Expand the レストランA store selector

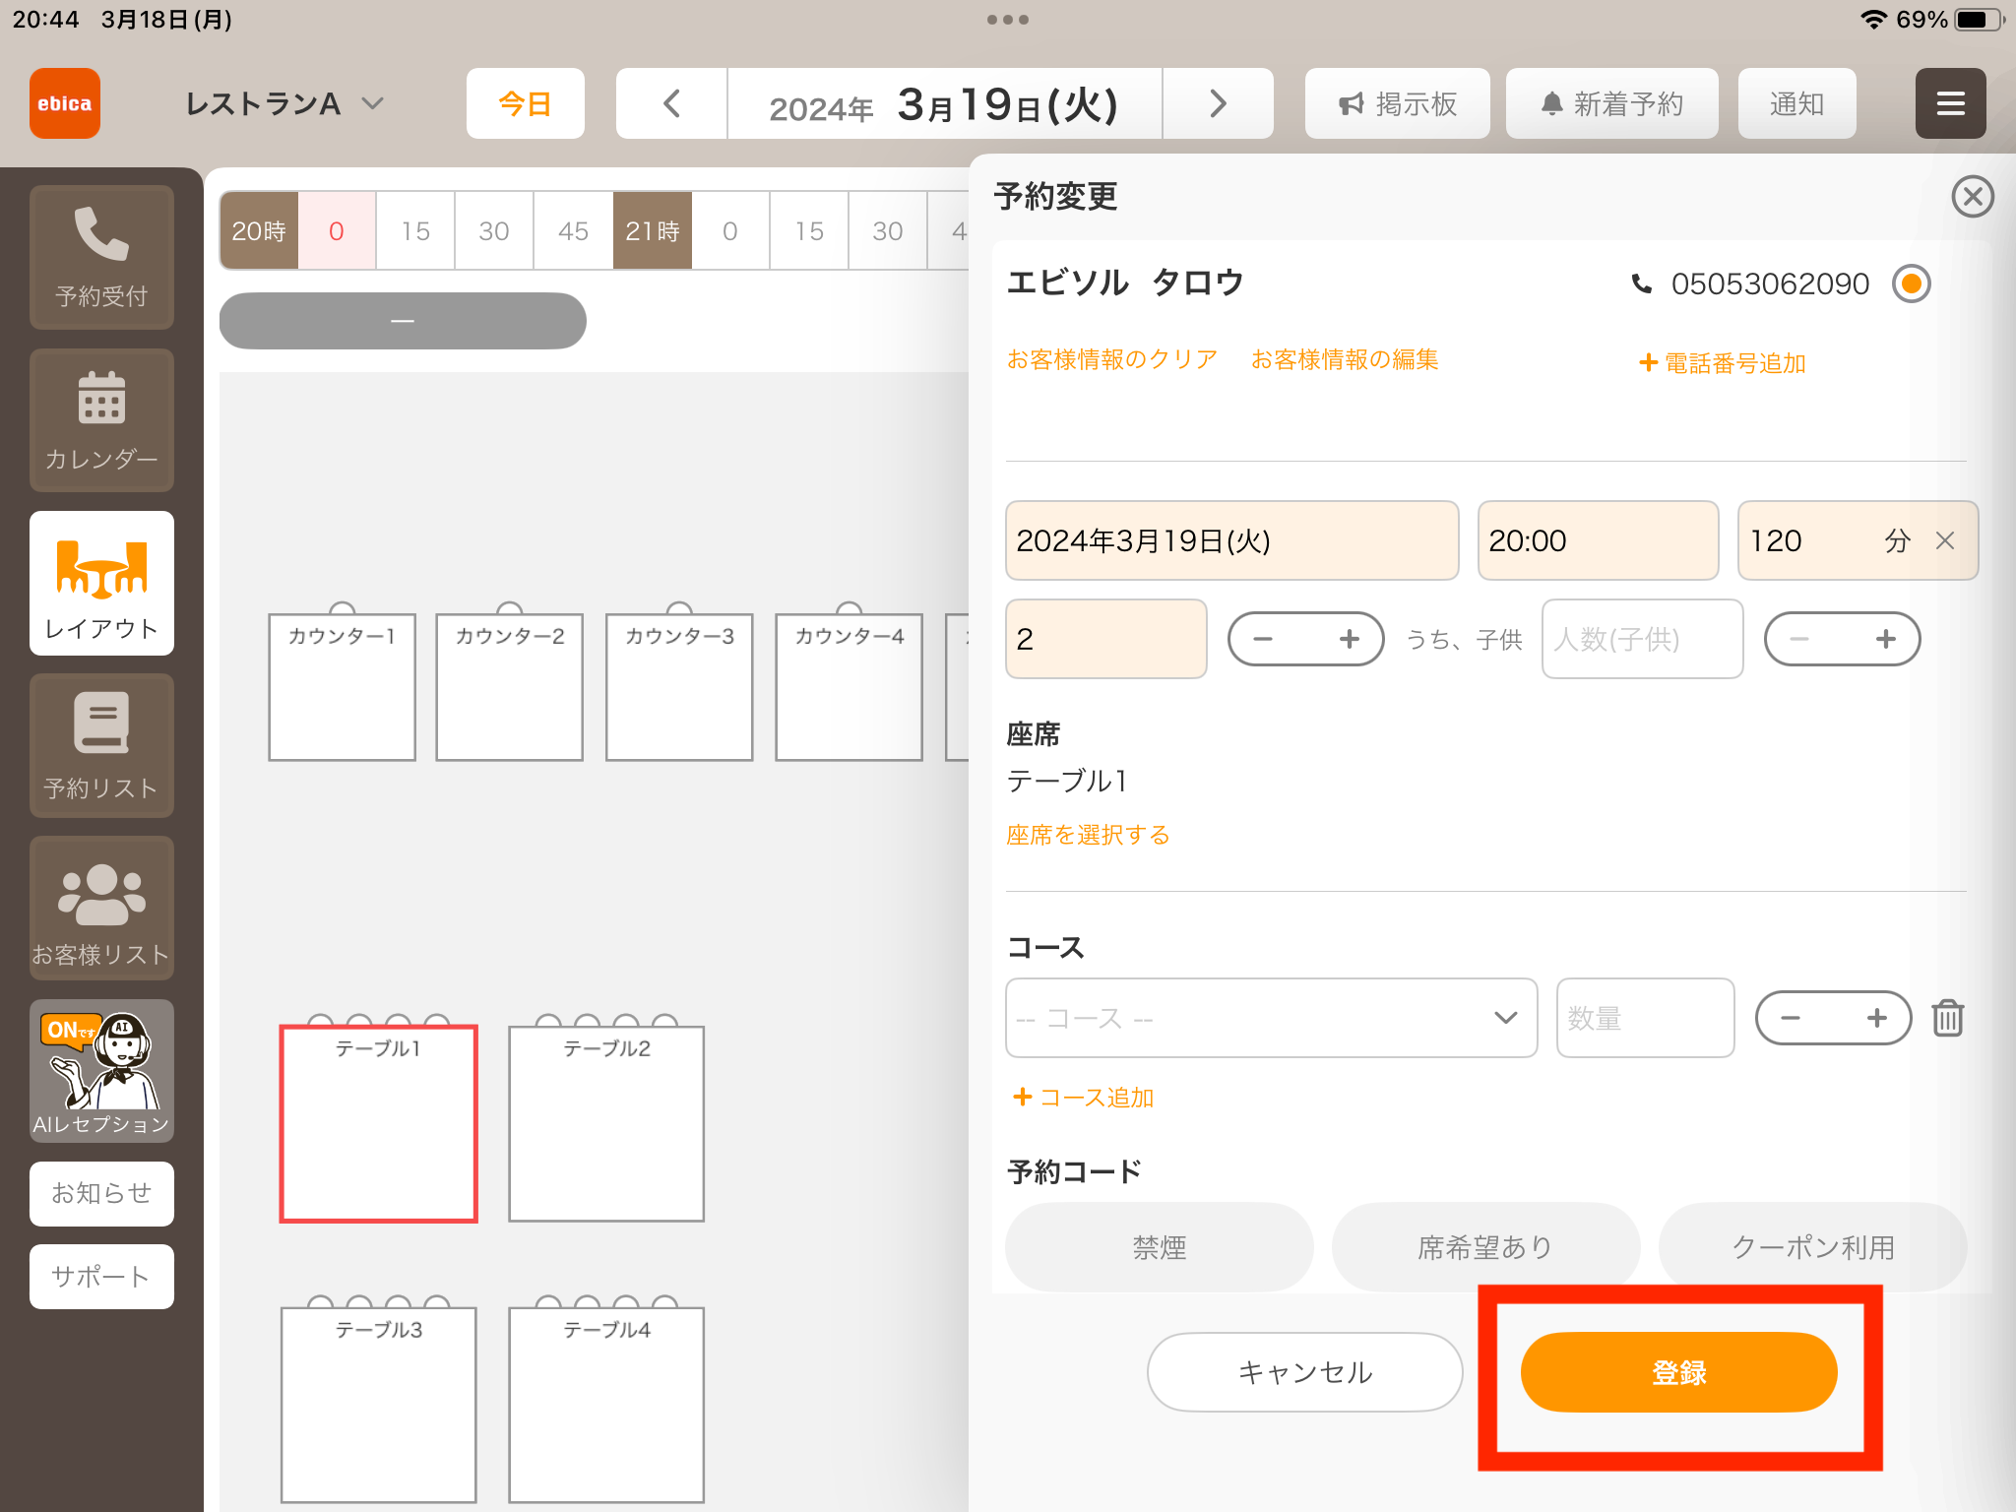point(283,103)
